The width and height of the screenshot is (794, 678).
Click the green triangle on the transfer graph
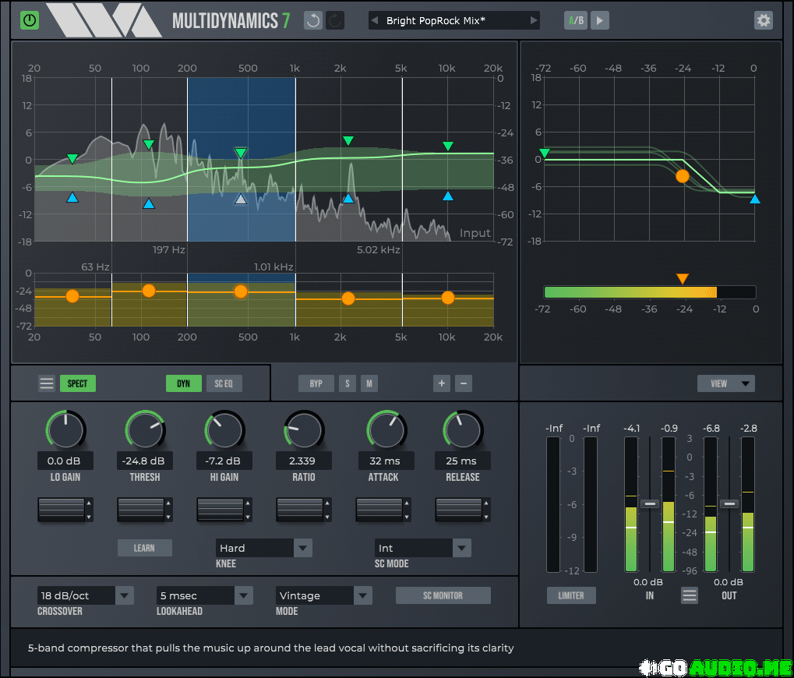tap(545, 153)
